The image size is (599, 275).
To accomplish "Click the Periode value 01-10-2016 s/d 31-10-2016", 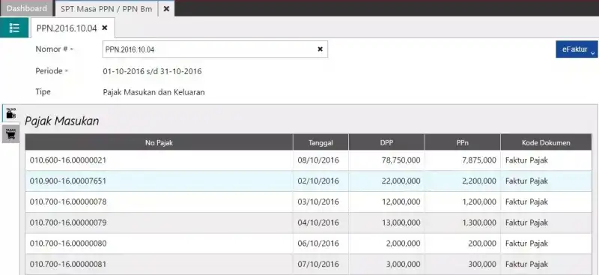I will (x=153, y=71).
